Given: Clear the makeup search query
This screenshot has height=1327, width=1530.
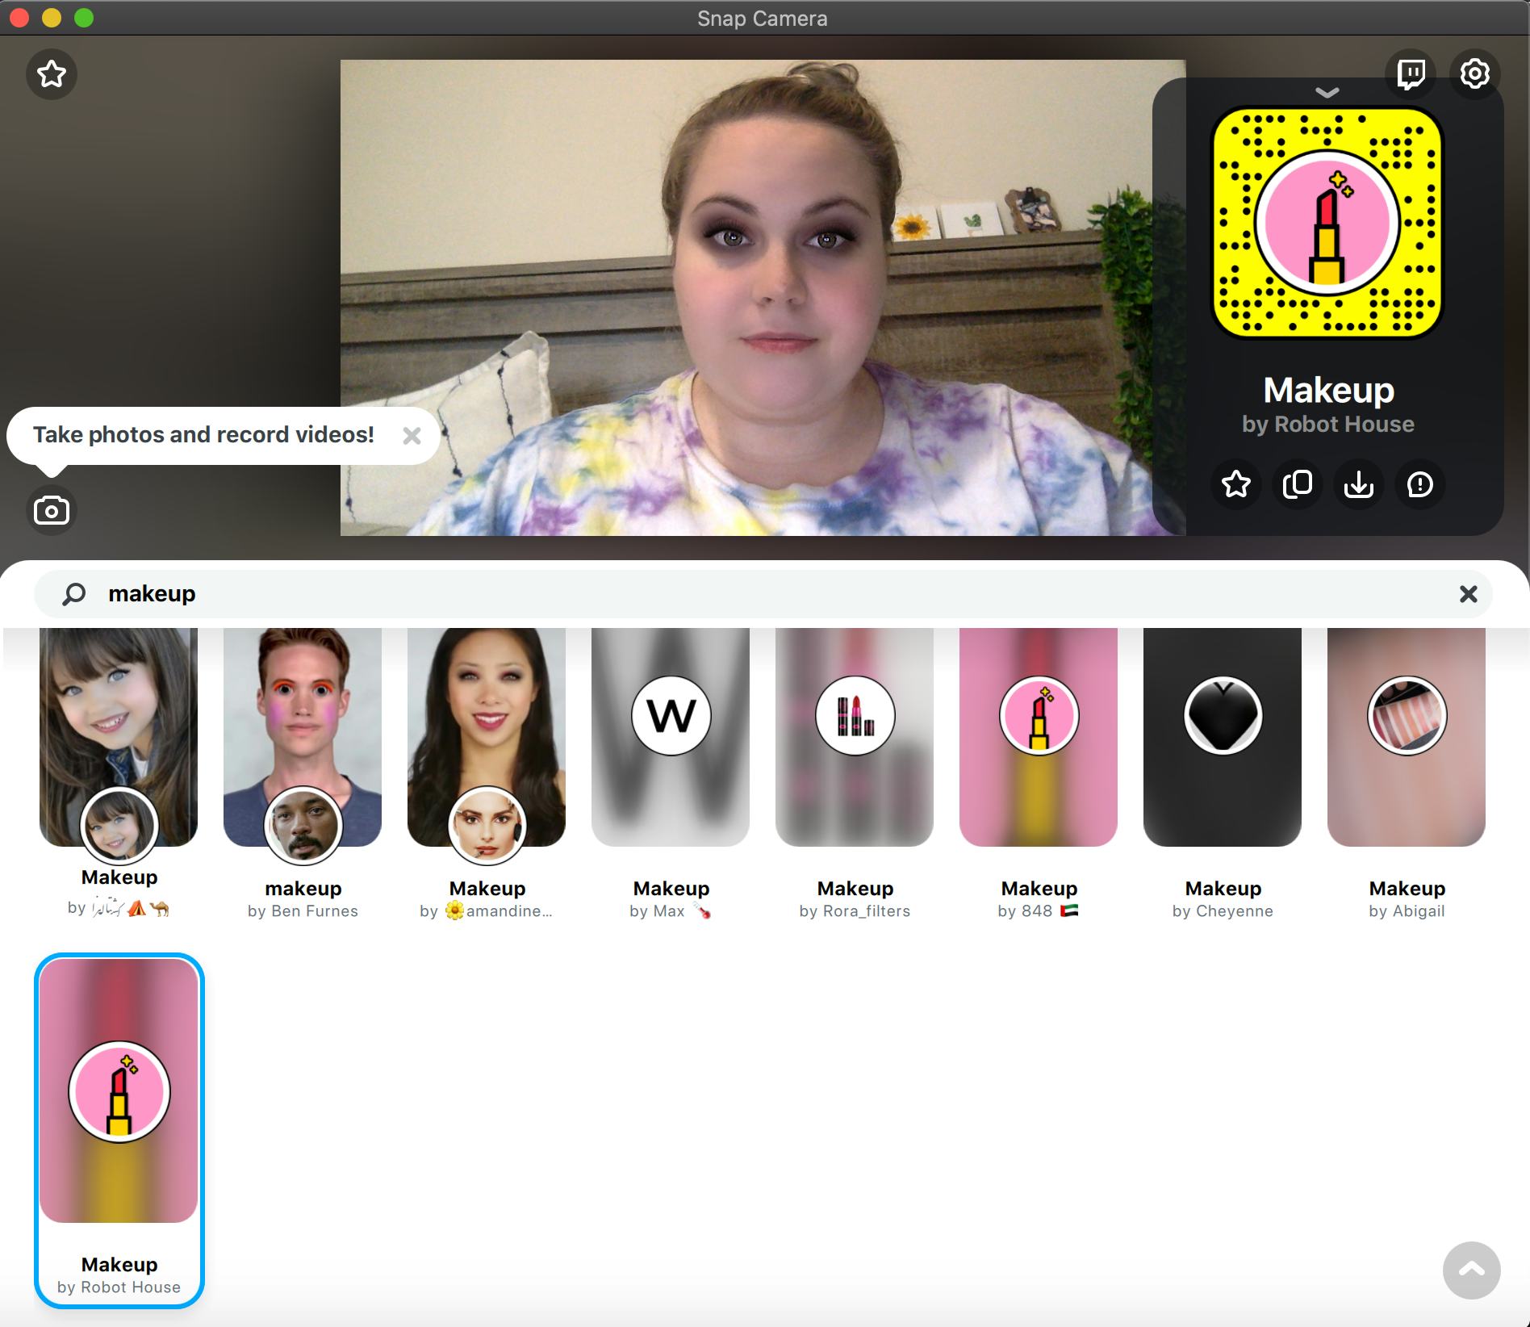Looking at the screenshot, I should pos(1467,593).
